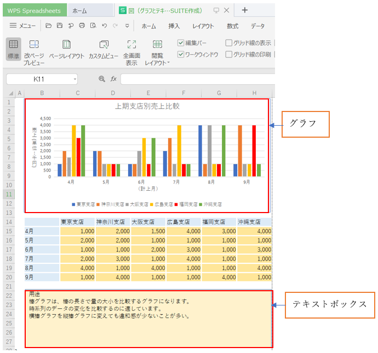Click the print icon in quick access toolbar

click(x=82, y=26)
